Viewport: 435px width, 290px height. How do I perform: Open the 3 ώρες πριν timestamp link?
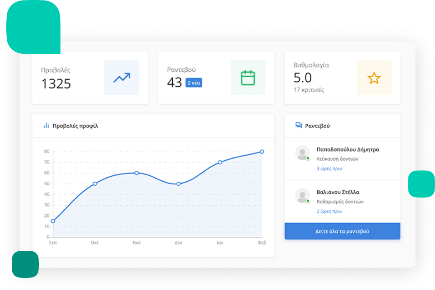(329, 169)
